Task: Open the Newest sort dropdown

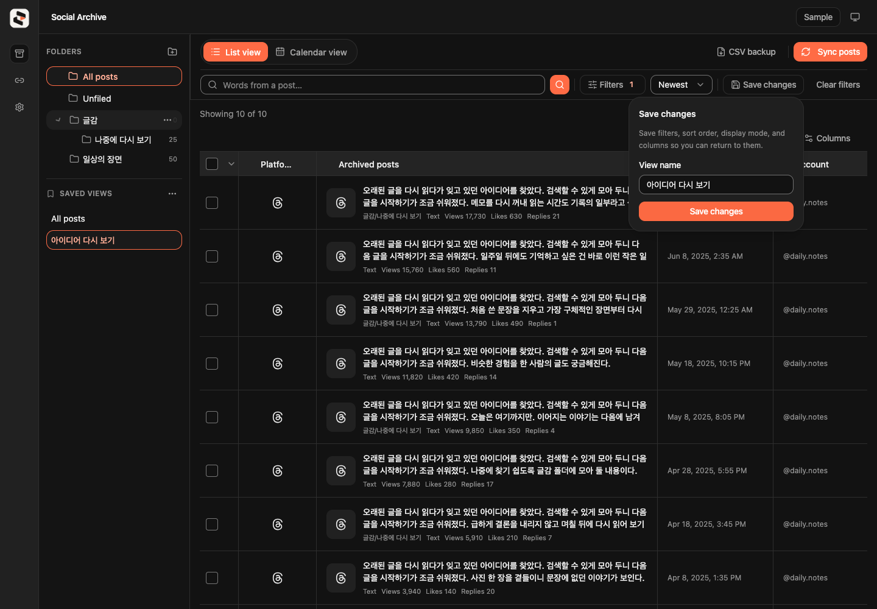Action: 681,85
